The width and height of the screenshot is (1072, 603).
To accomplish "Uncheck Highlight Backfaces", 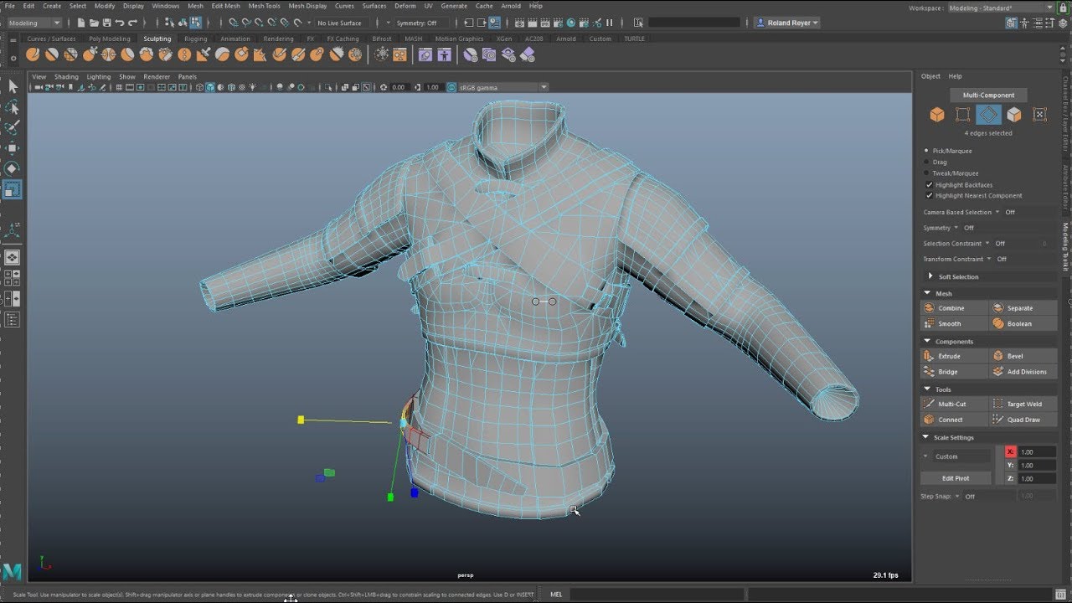I will click(x=929, y=185).
